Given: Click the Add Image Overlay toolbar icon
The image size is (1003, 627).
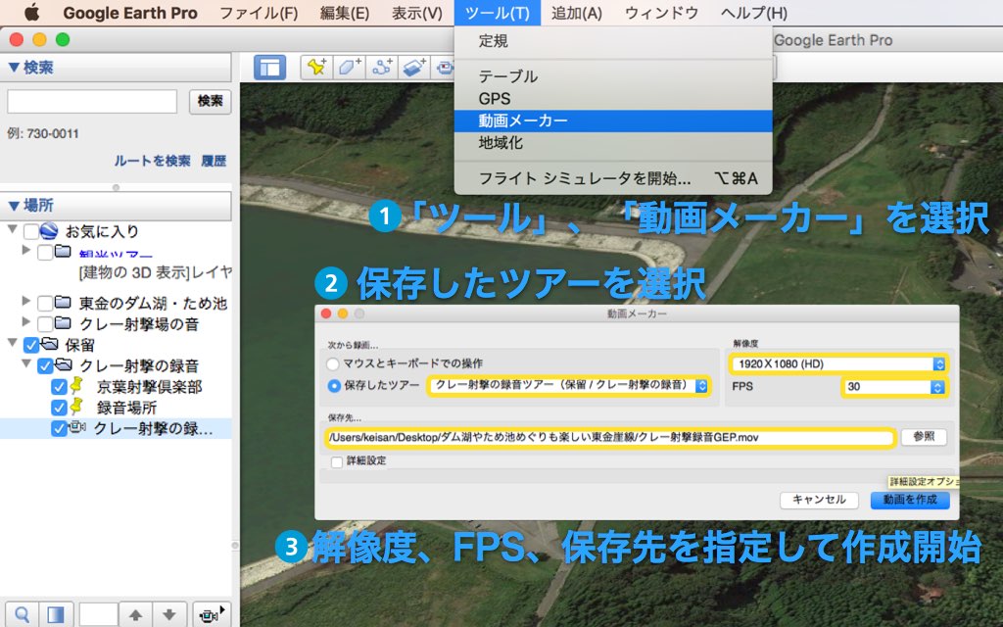Looking at the screenshot, I should click(414, 68).
